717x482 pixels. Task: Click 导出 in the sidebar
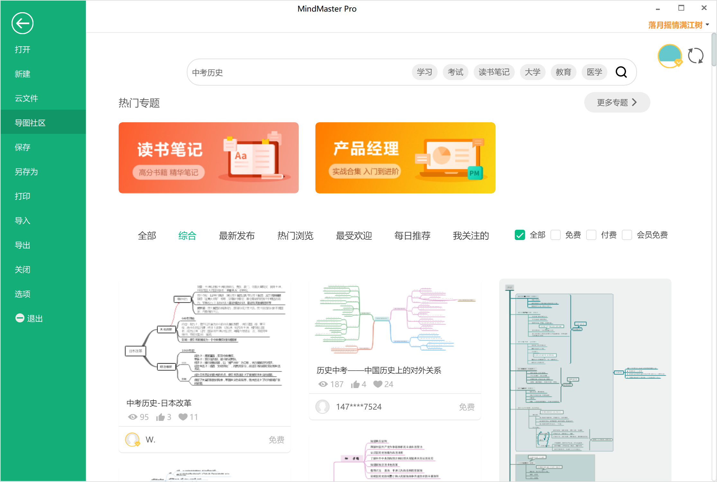click(x=43, y=245)
